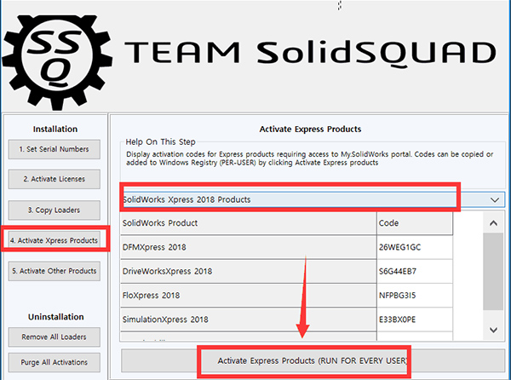Choose step 5 Activate Other Products
This screenshot has height=380, width=511.
point(55,271)
